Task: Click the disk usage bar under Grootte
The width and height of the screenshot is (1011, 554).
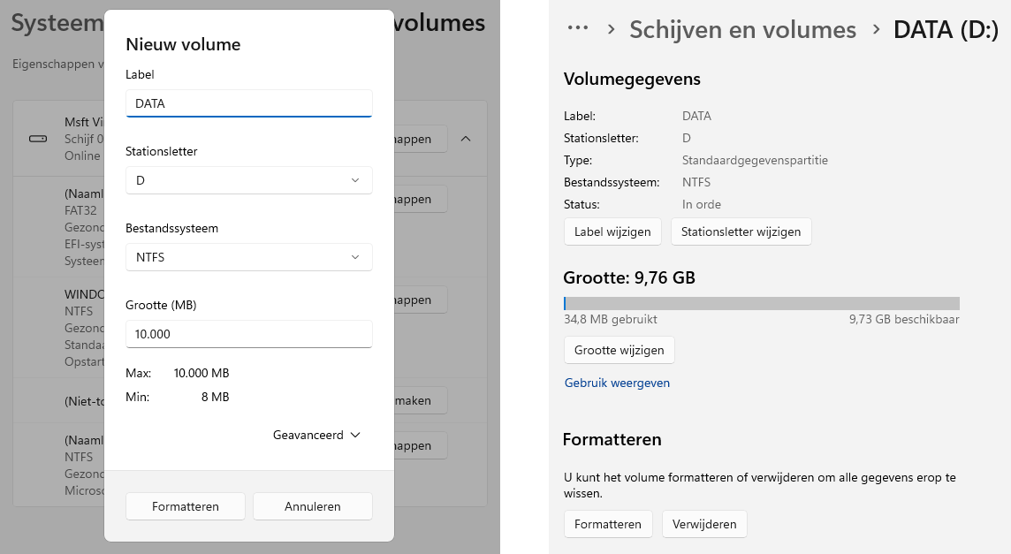Action: click(762, 303)
